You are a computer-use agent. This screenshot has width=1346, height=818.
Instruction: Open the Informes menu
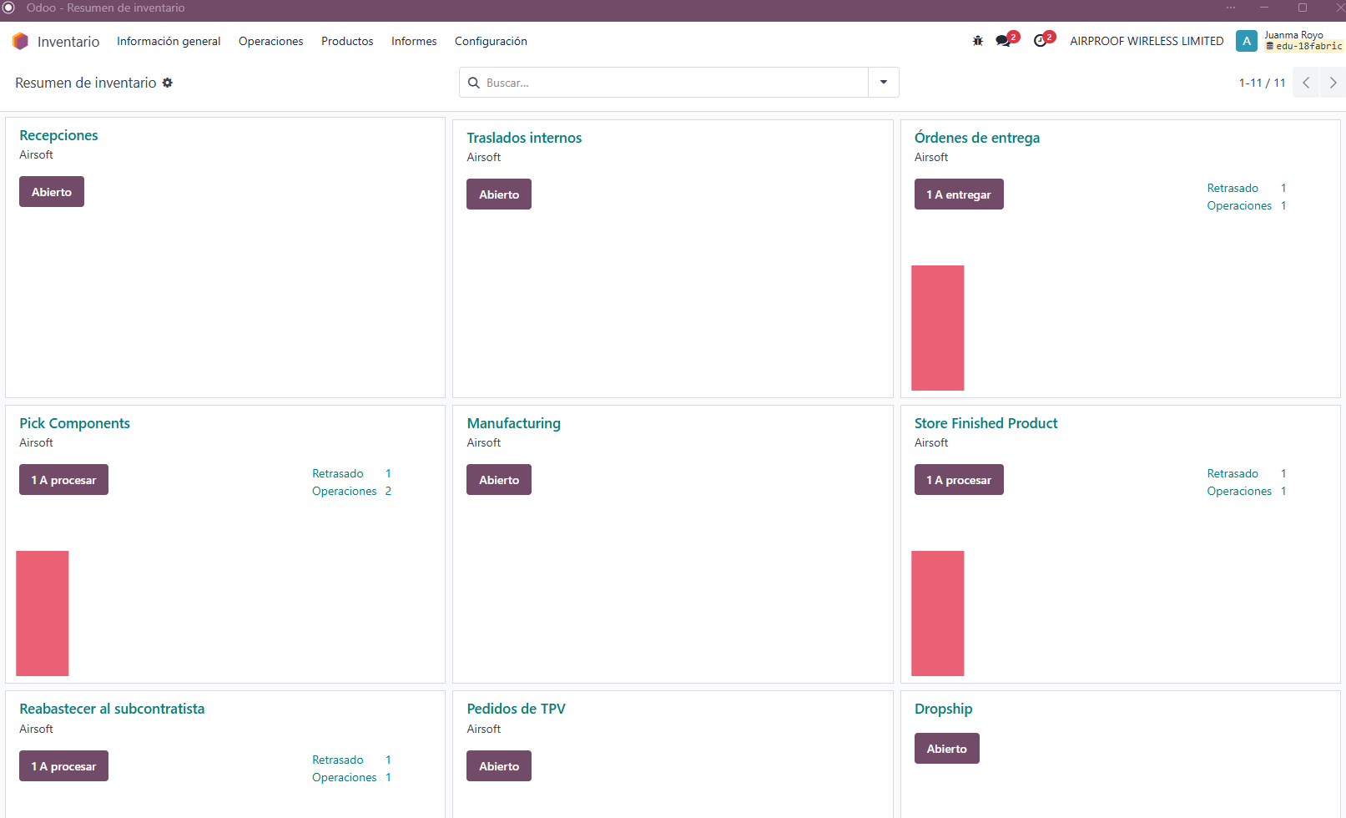[x=414, y=41]
